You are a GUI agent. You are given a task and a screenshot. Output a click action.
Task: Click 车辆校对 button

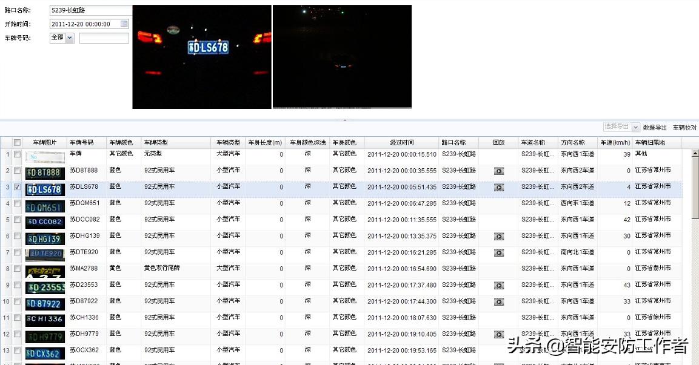click(684, 127)
